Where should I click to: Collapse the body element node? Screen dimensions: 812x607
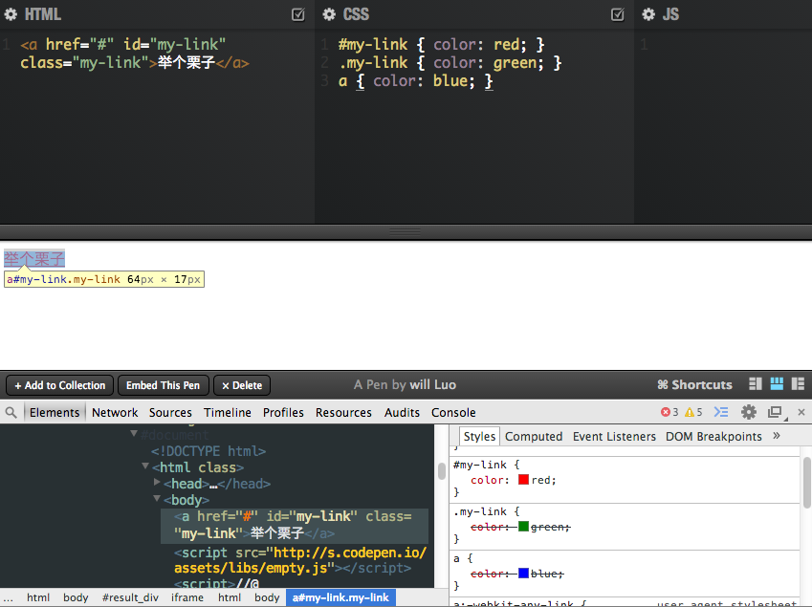pyautogui.click(x=157, y=499)
